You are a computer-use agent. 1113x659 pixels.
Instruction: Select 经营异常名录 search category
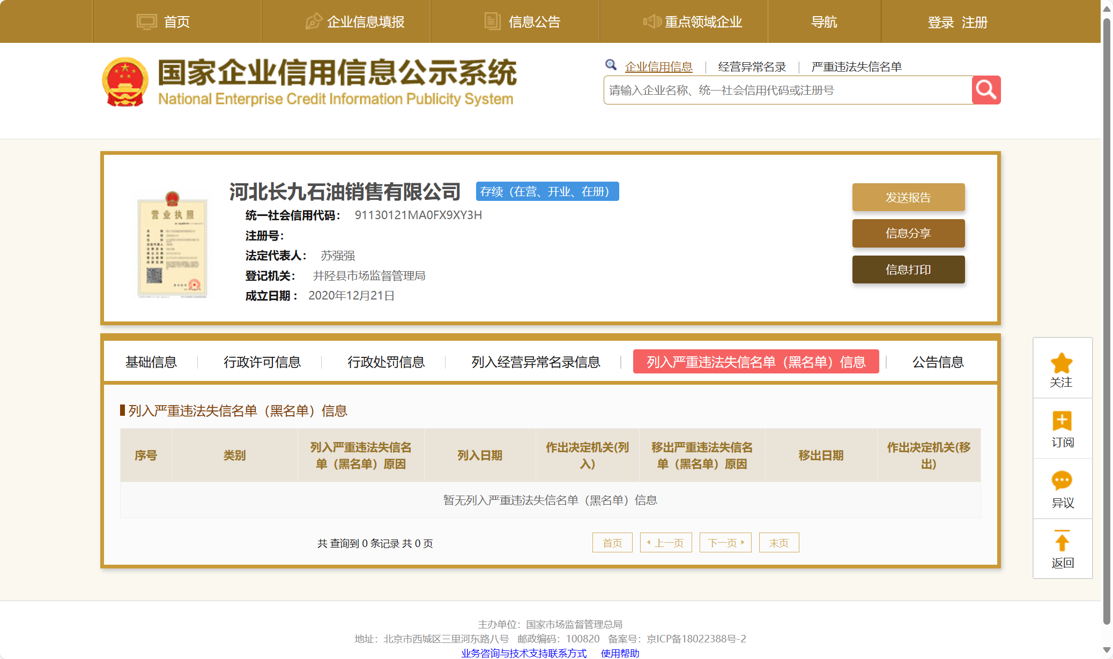point(752,67)
